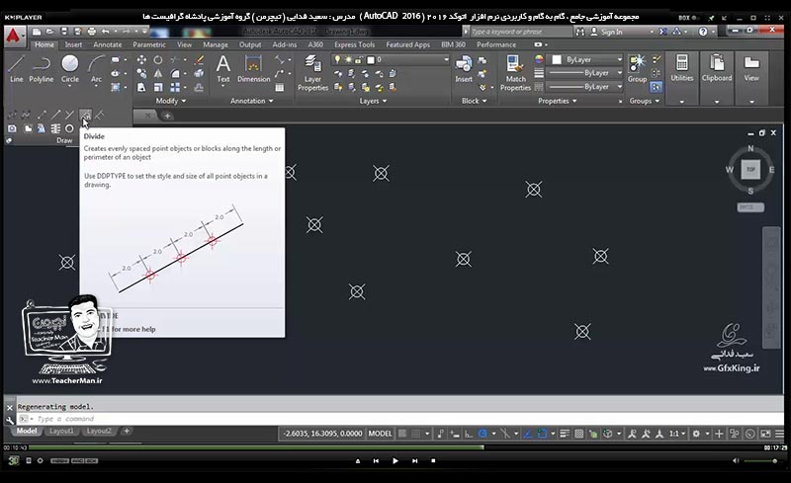Expand the Annotation panel dropdown
This screenshot has width=791, height=483.
pyautogui.click(x=251, y=101)
